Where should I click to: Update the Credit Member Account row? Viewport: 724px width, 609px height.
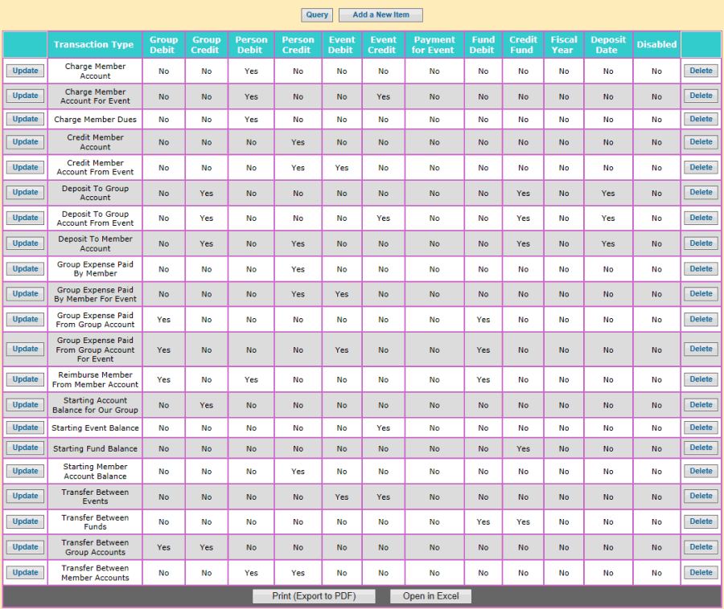26,142
